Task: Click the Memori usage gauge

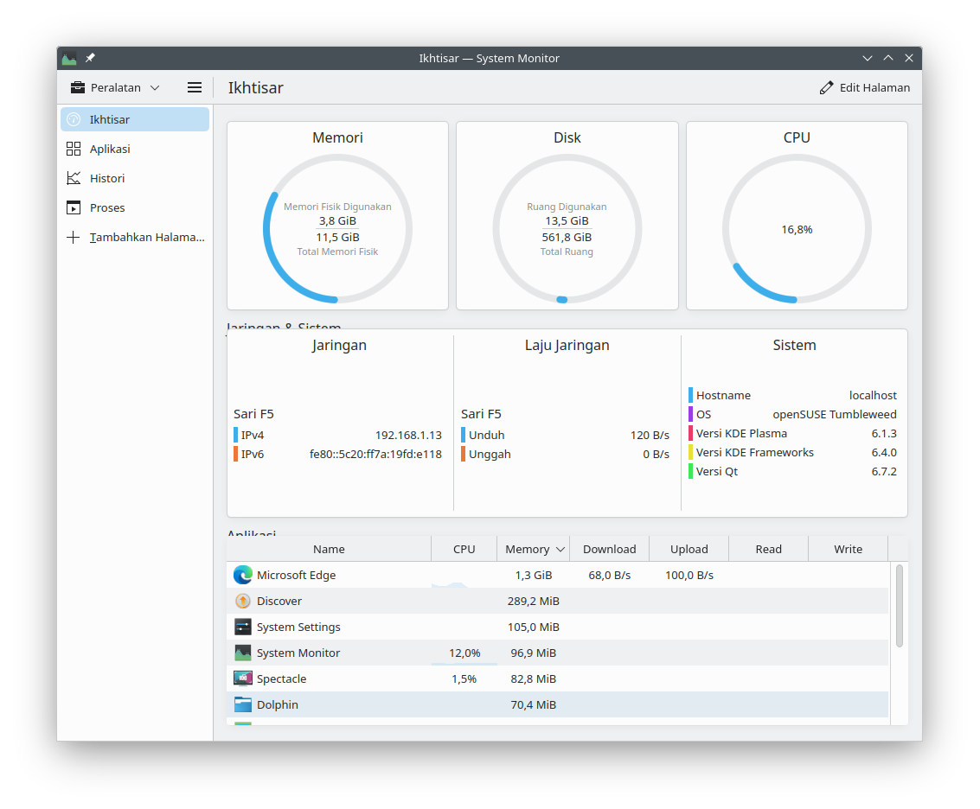Action: (337, 229)
